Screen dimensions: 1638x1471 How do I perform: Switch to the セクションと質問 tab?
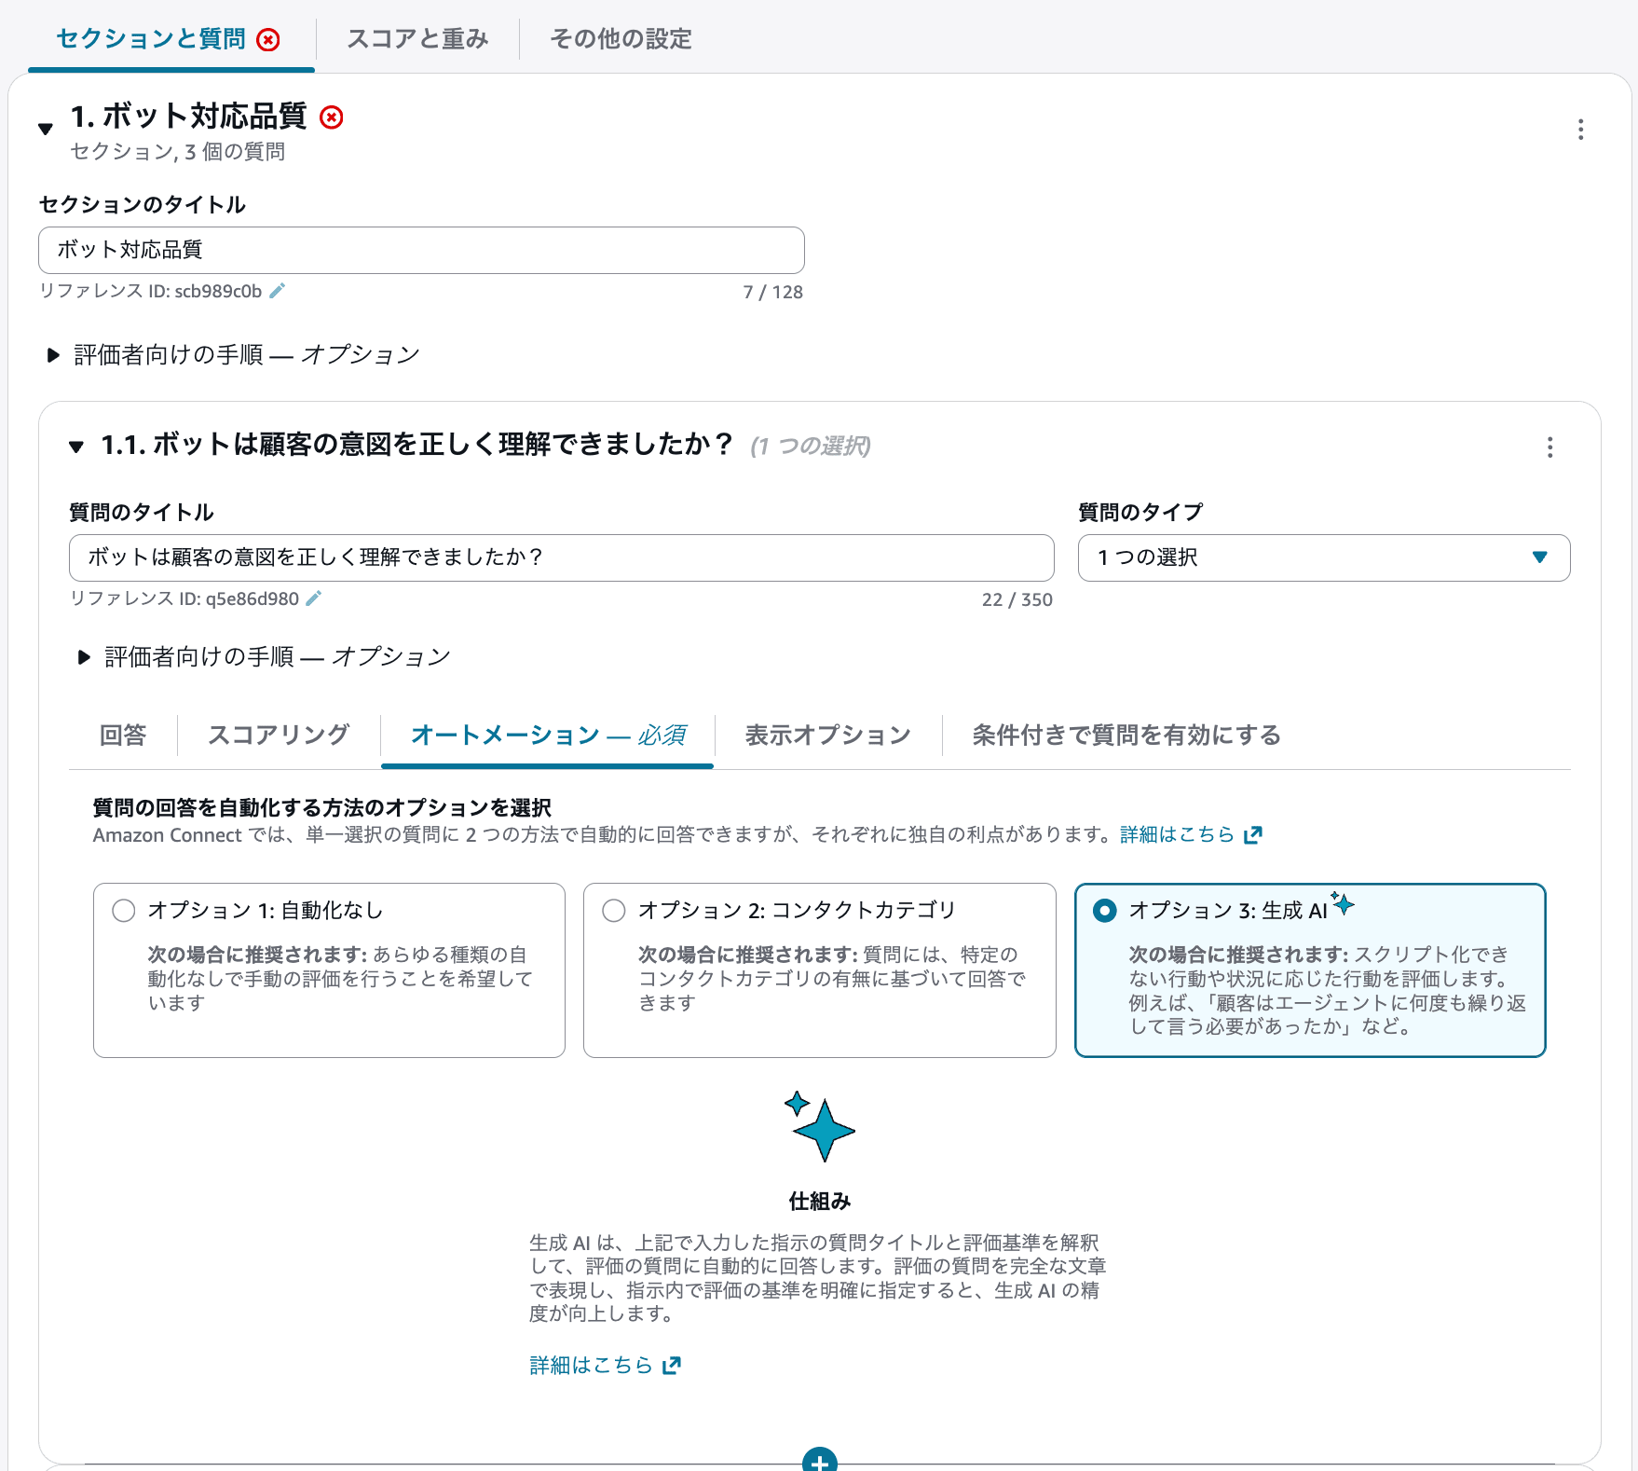[x=151, y=39]
